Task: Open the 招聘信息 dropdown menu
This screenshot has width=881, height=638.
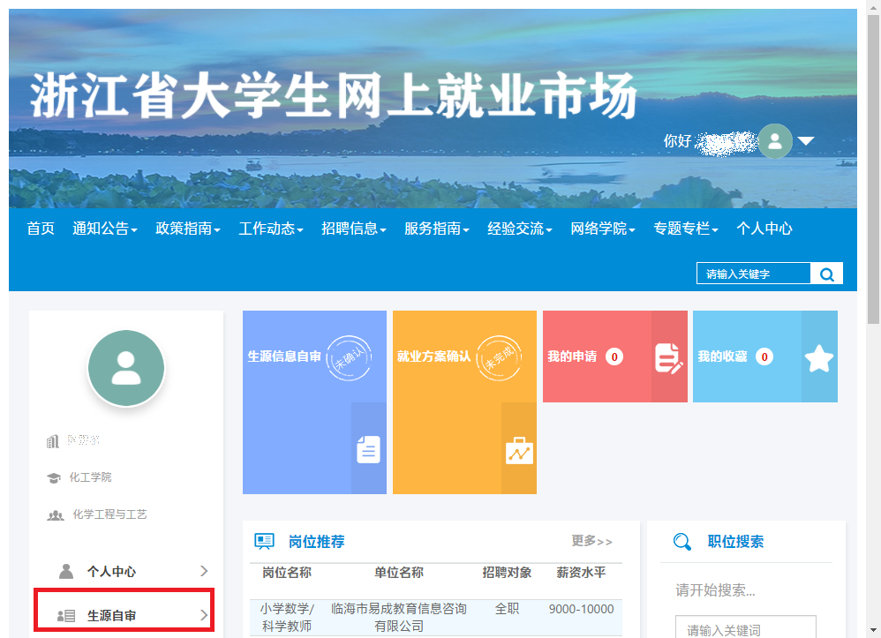Action: click(x=354, y=229)
